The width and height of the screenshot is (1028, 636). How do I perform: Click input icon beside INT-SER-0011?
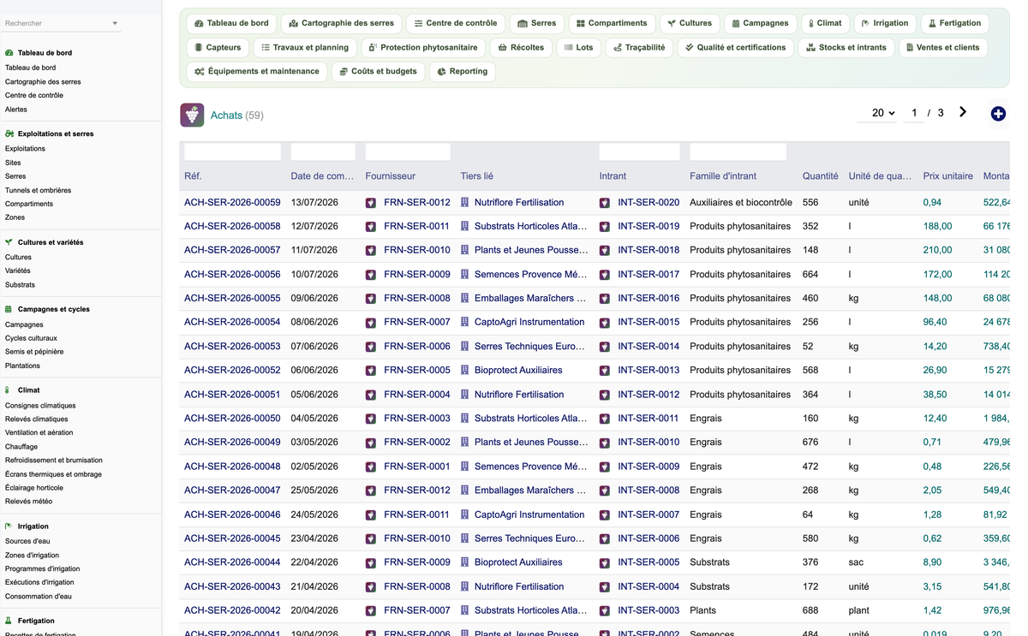(605, 419)
